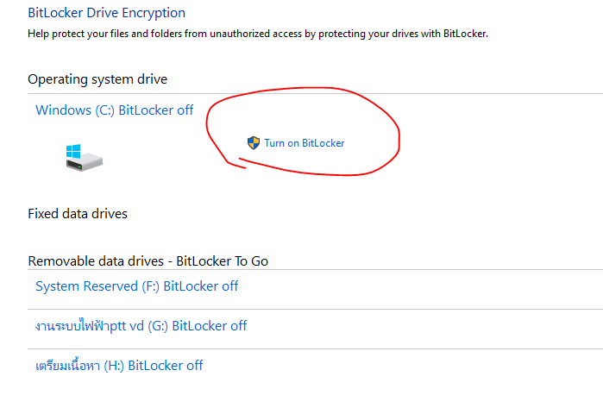Click BitLocker off status on the G: row
603x408 pixels.
pyautogui.click(x=210, y=326)
